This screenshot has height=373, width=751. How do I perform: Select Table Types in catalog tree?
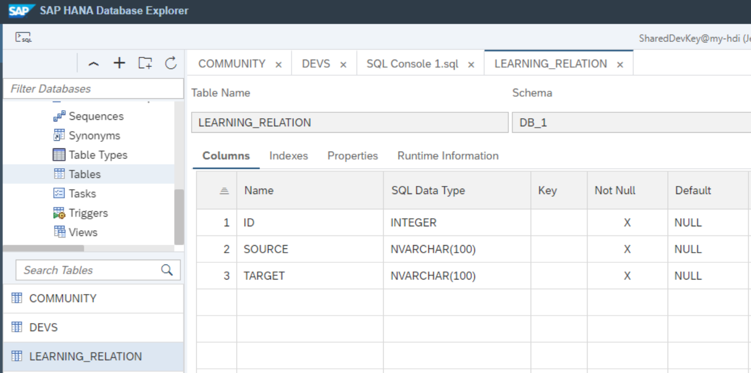tap(98, 155)
